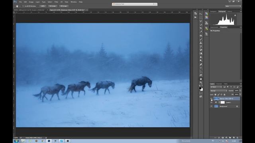Select the Brush tool
This screenshot has width=255, height=143.
(x=201, y=39)
